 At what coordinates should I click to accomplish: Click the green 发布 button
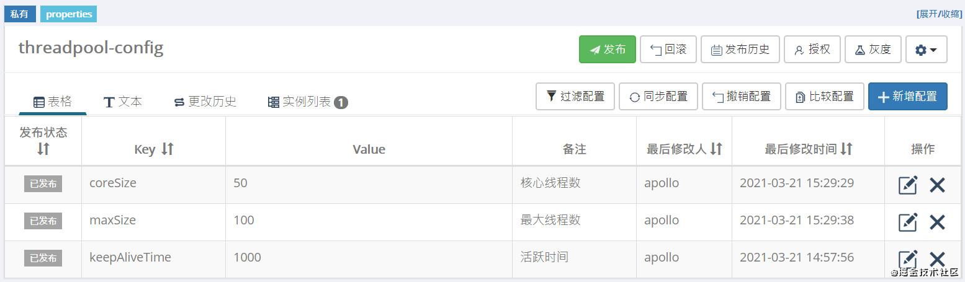click(608, 50)
